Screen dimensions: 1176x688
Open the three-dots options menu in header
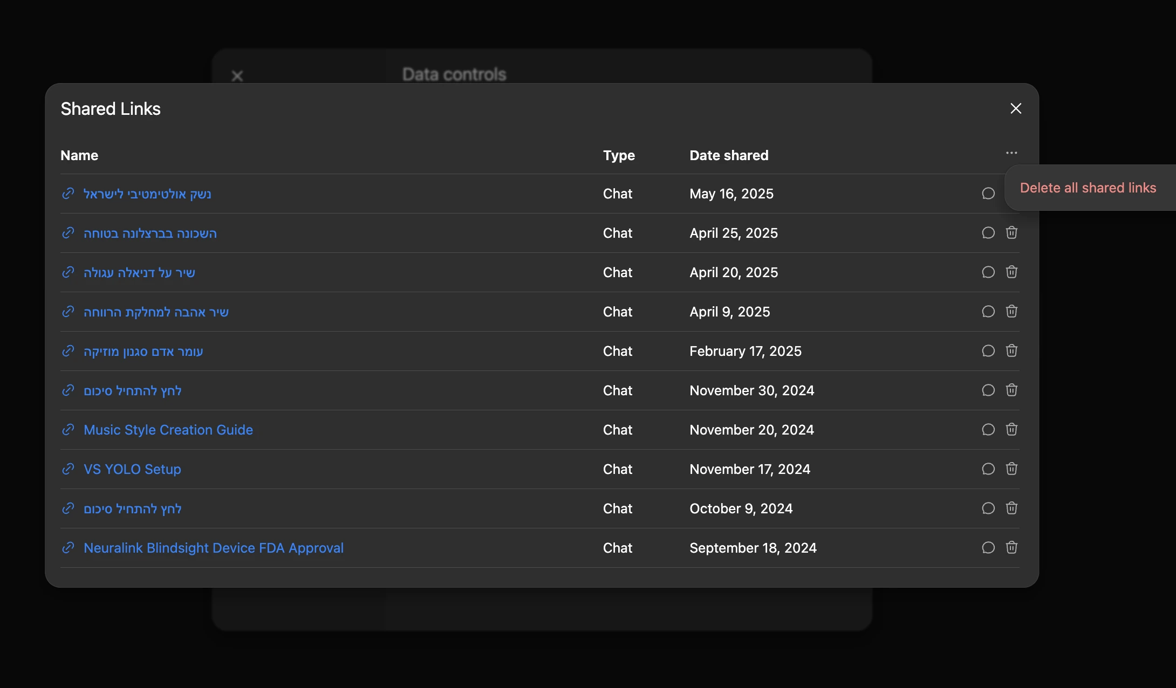(x=1011, y=153)
